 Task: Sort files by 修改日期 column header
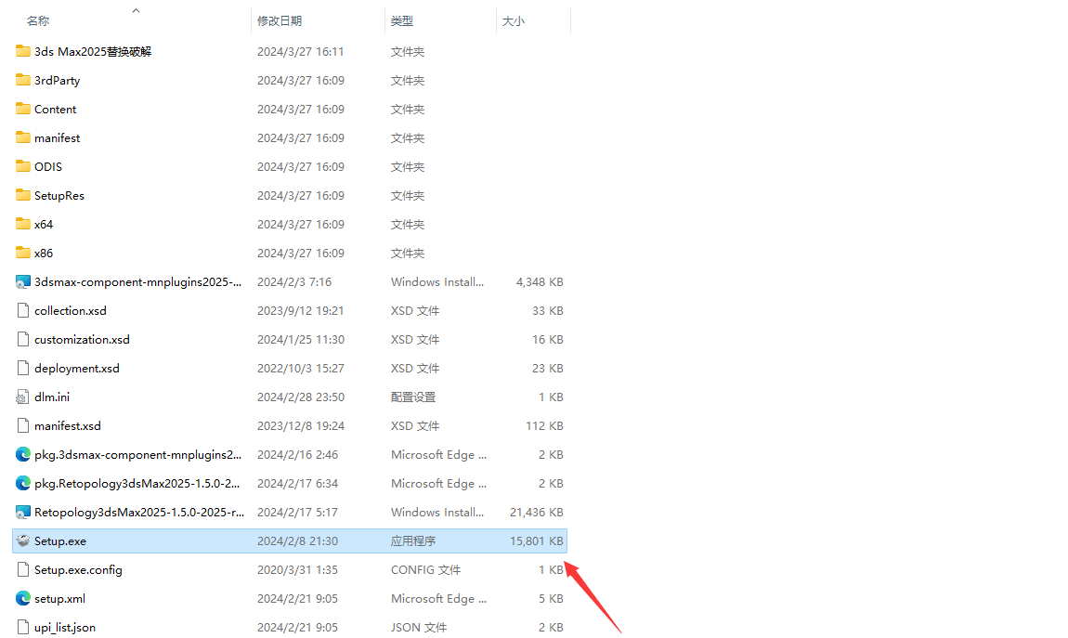pos(280,20)
